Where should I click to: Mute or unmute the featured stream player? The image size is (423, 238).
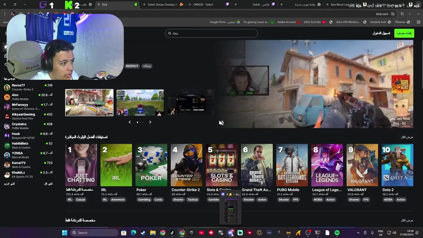coord(221,123)
